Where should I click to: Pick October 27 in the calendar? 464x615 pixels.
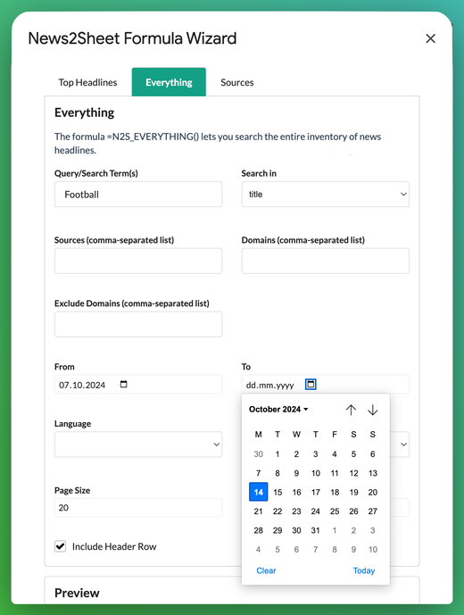[x=373, y=511]
